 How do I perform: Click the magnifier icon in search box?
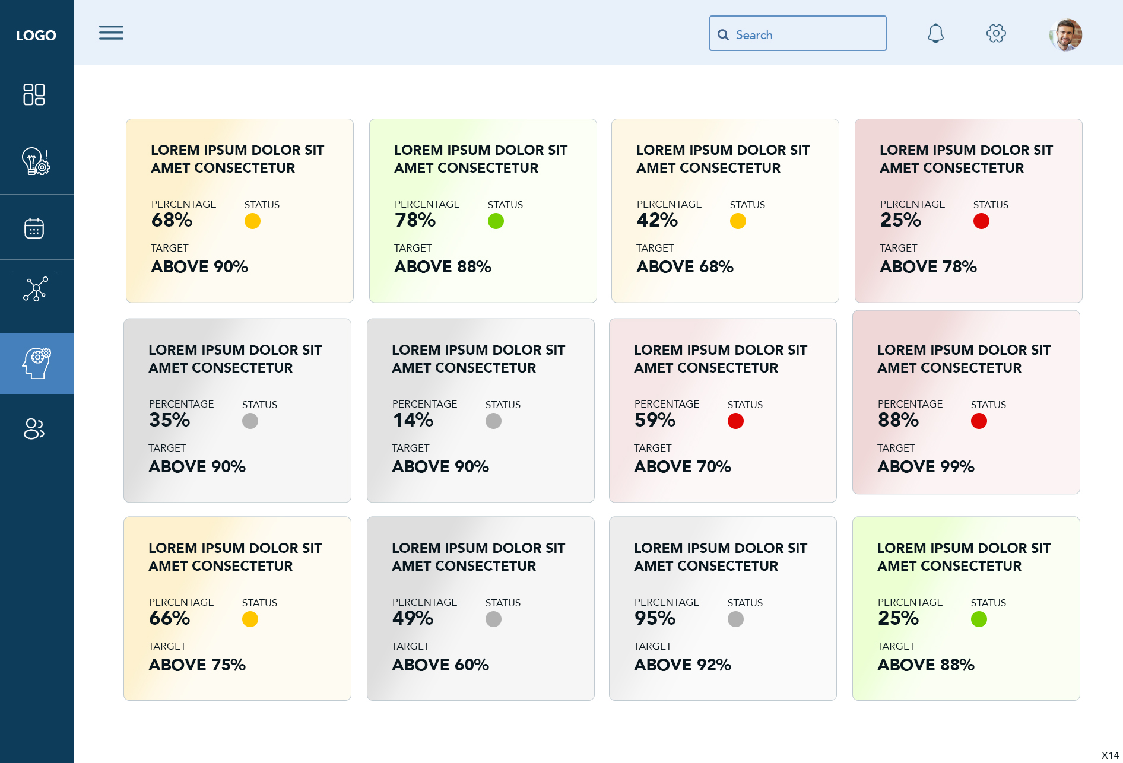tap(723, 35)
